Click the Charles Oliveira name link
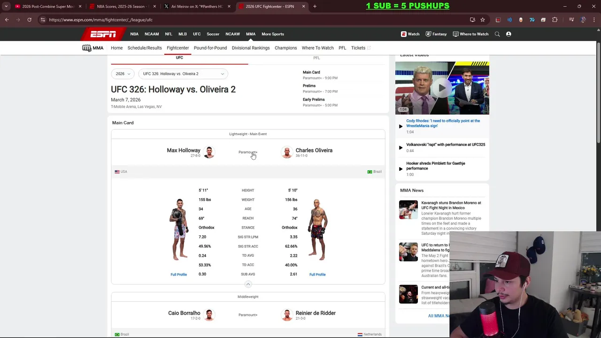This screenshot has width=601, height=338. click(x=314, y=150)
